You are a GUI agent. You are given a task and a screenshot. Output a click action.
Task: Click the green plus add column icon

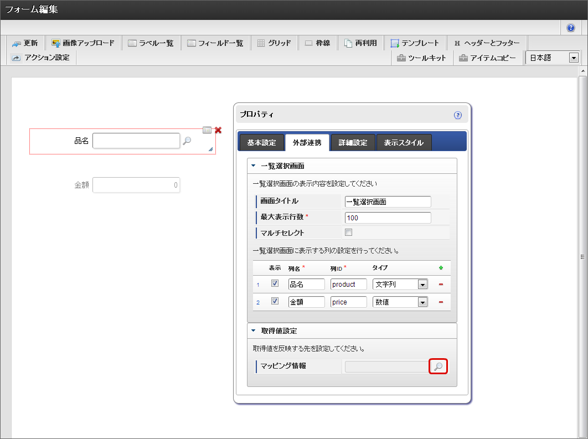[441, 268]
